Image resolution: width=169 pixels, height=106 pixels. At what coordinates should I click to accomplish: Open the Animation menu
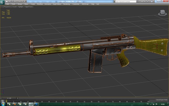[48, 4]
